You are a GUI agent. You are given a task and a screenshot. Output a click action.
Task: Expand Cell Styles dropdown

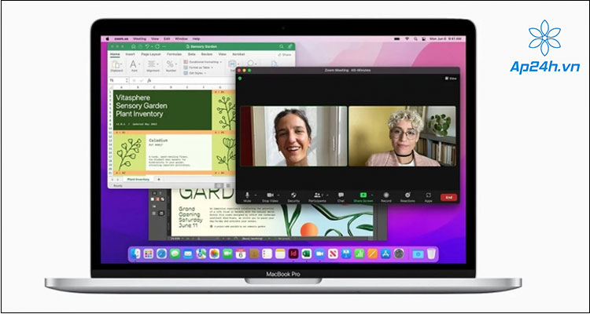[x=196, y=73]
